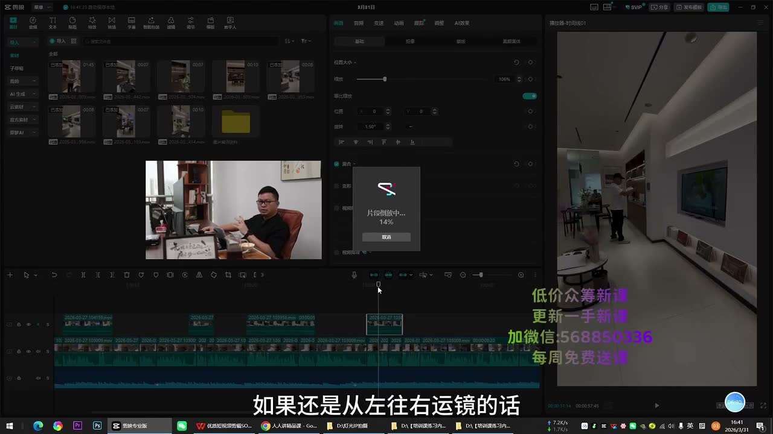This screenshot has height=434, width=773.
Task: Click the crop tool in timeline toolbar
Action: point(228,275)
